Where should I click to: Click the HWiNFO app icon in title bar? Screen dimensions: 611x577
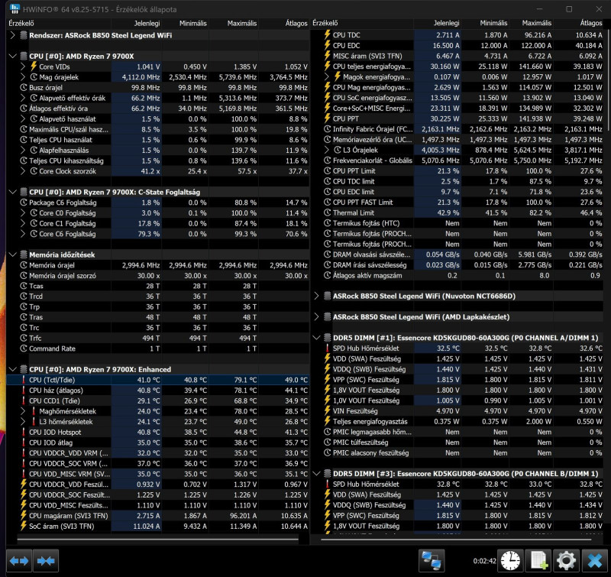[x=15, y=9]
